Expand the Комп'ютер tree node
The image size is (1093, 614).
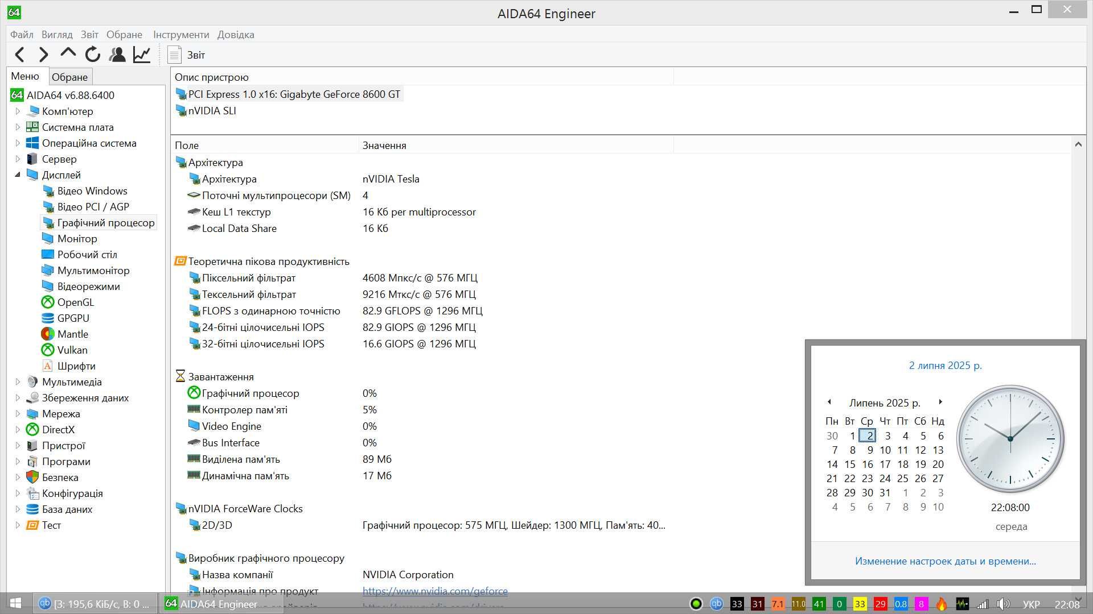(17, 111)
